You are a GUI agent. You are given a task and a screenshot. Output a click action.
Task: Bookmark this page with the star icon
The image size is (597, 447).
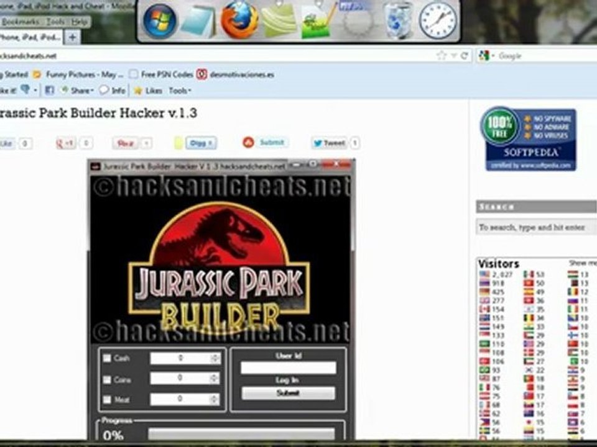tap(442, 56)
